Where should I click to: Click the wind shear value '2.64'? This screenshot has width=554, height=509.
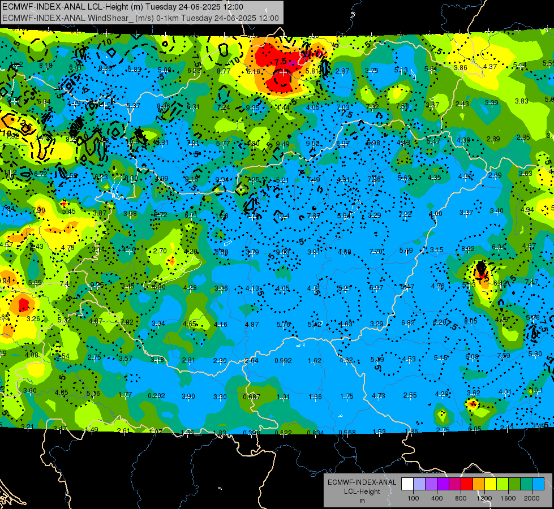coord(252,361)
